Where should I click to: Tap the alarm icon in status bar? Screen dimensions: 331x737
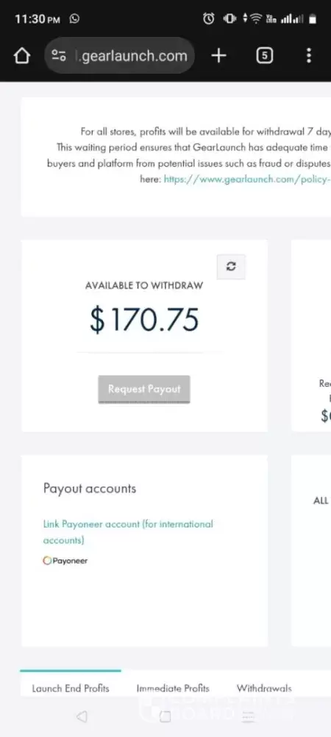coord(209,19)
